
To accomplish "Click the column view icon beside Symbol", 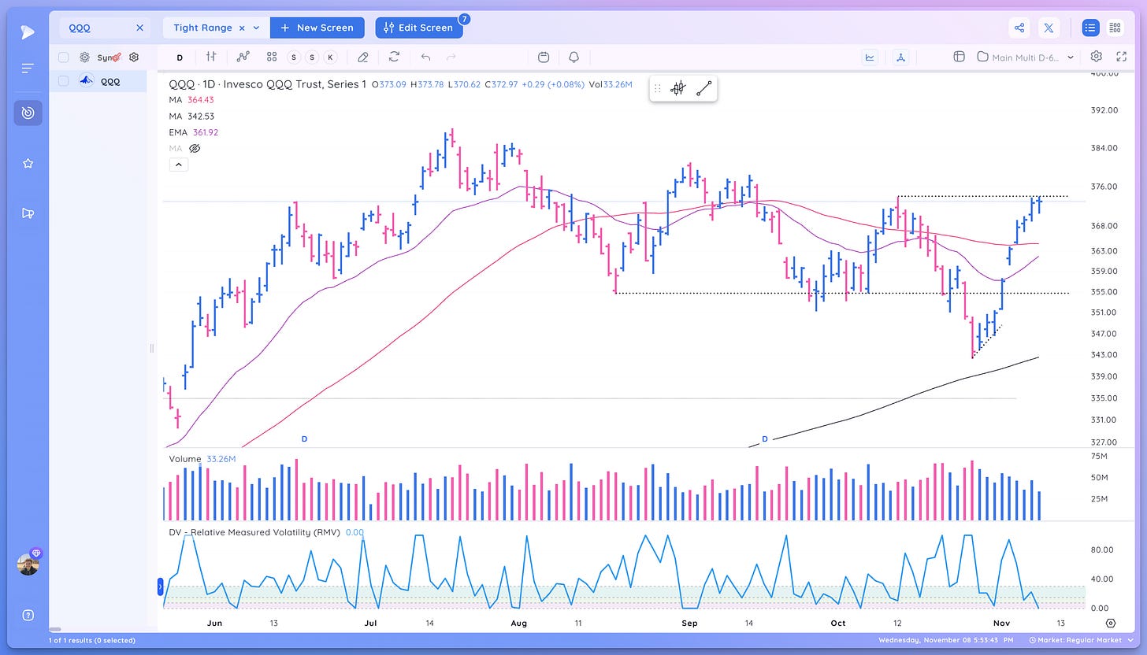I will pos(84,57).
